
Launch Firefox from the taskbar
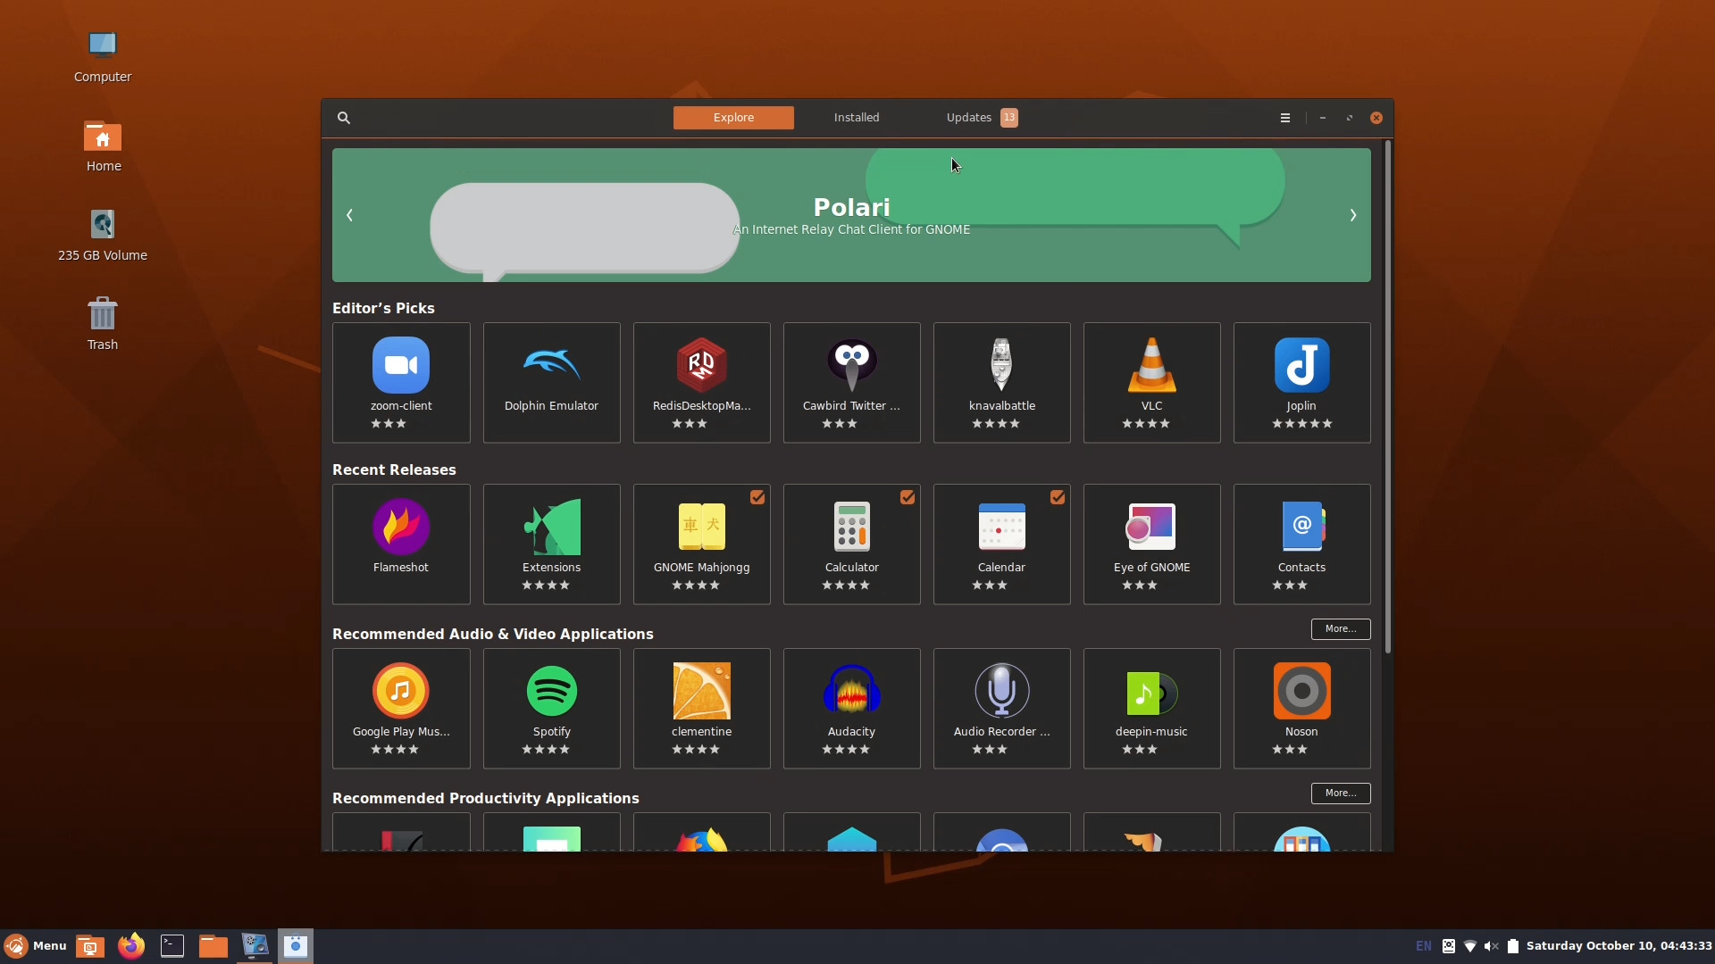point(130,945)
